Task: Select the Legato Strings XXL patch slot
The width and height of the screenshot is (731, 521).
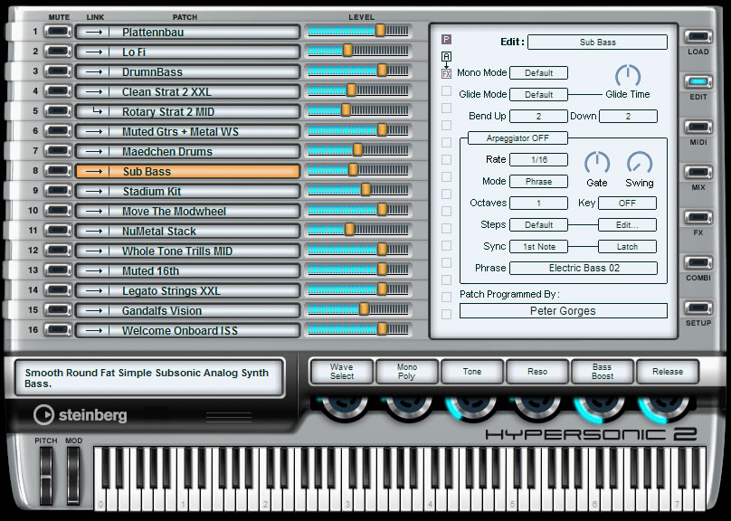Action: pos(187,290)
